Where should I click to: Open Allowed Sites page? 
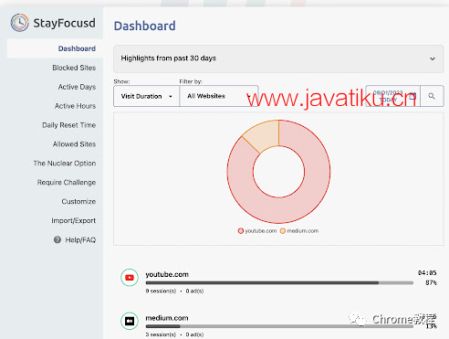[74, 144]
